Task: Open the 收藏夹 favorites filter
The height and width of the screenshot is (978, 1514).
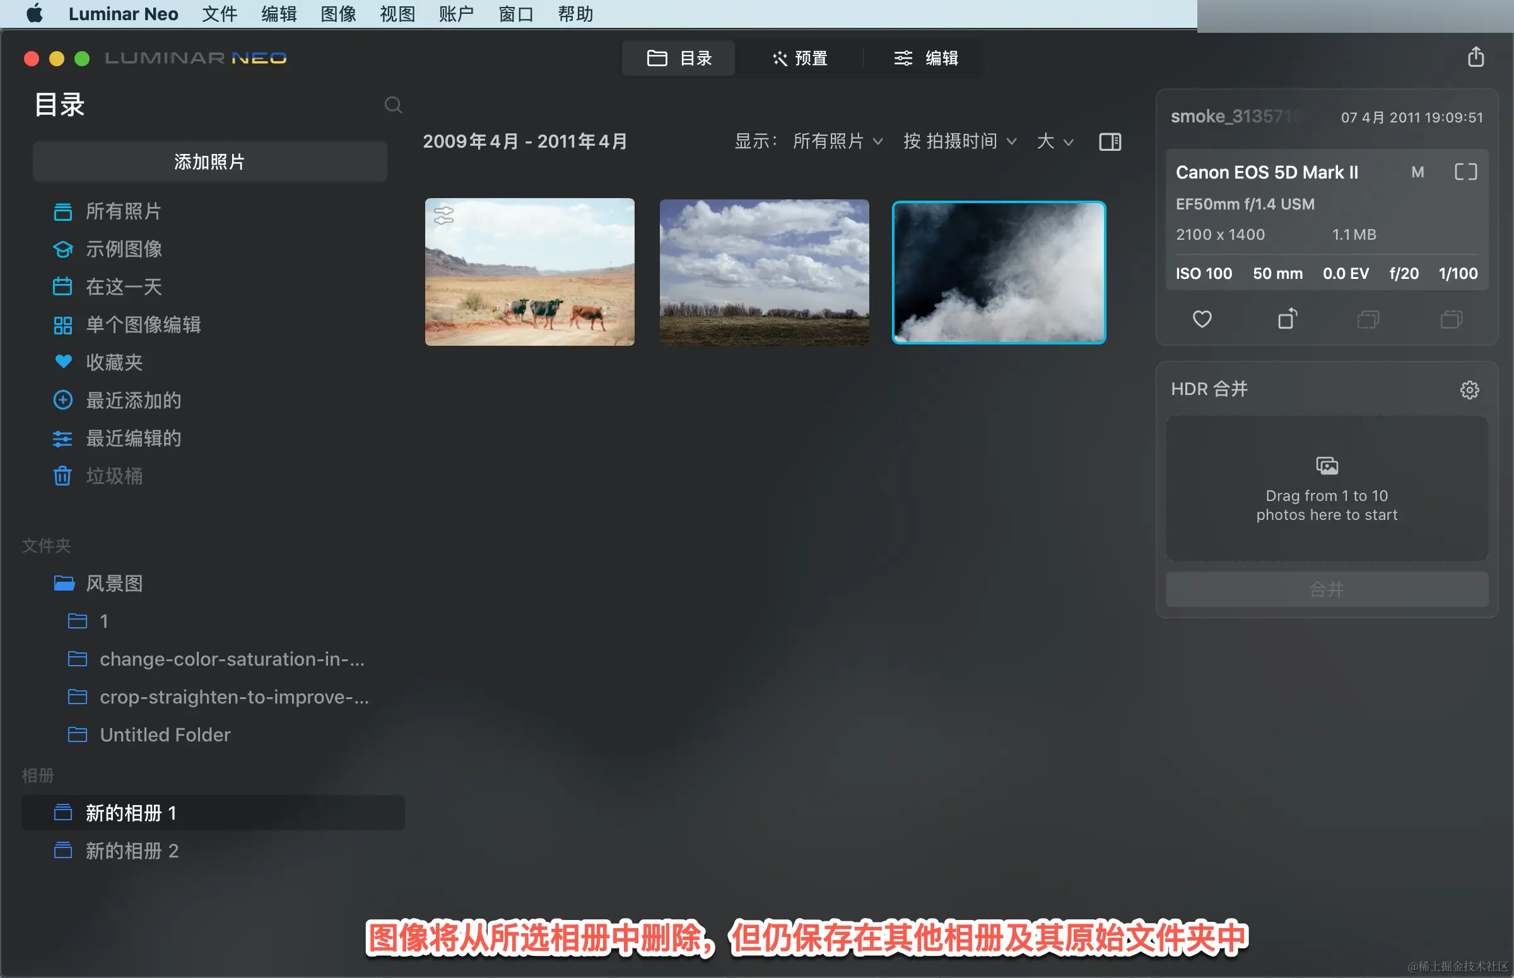Action: point(114,362)
